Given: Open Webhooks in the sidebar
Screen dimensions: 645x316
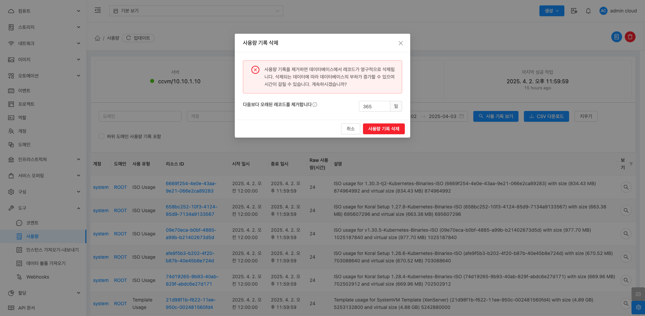Looking at the screenshot, I should pyautogui.click(x=43, y=277).
